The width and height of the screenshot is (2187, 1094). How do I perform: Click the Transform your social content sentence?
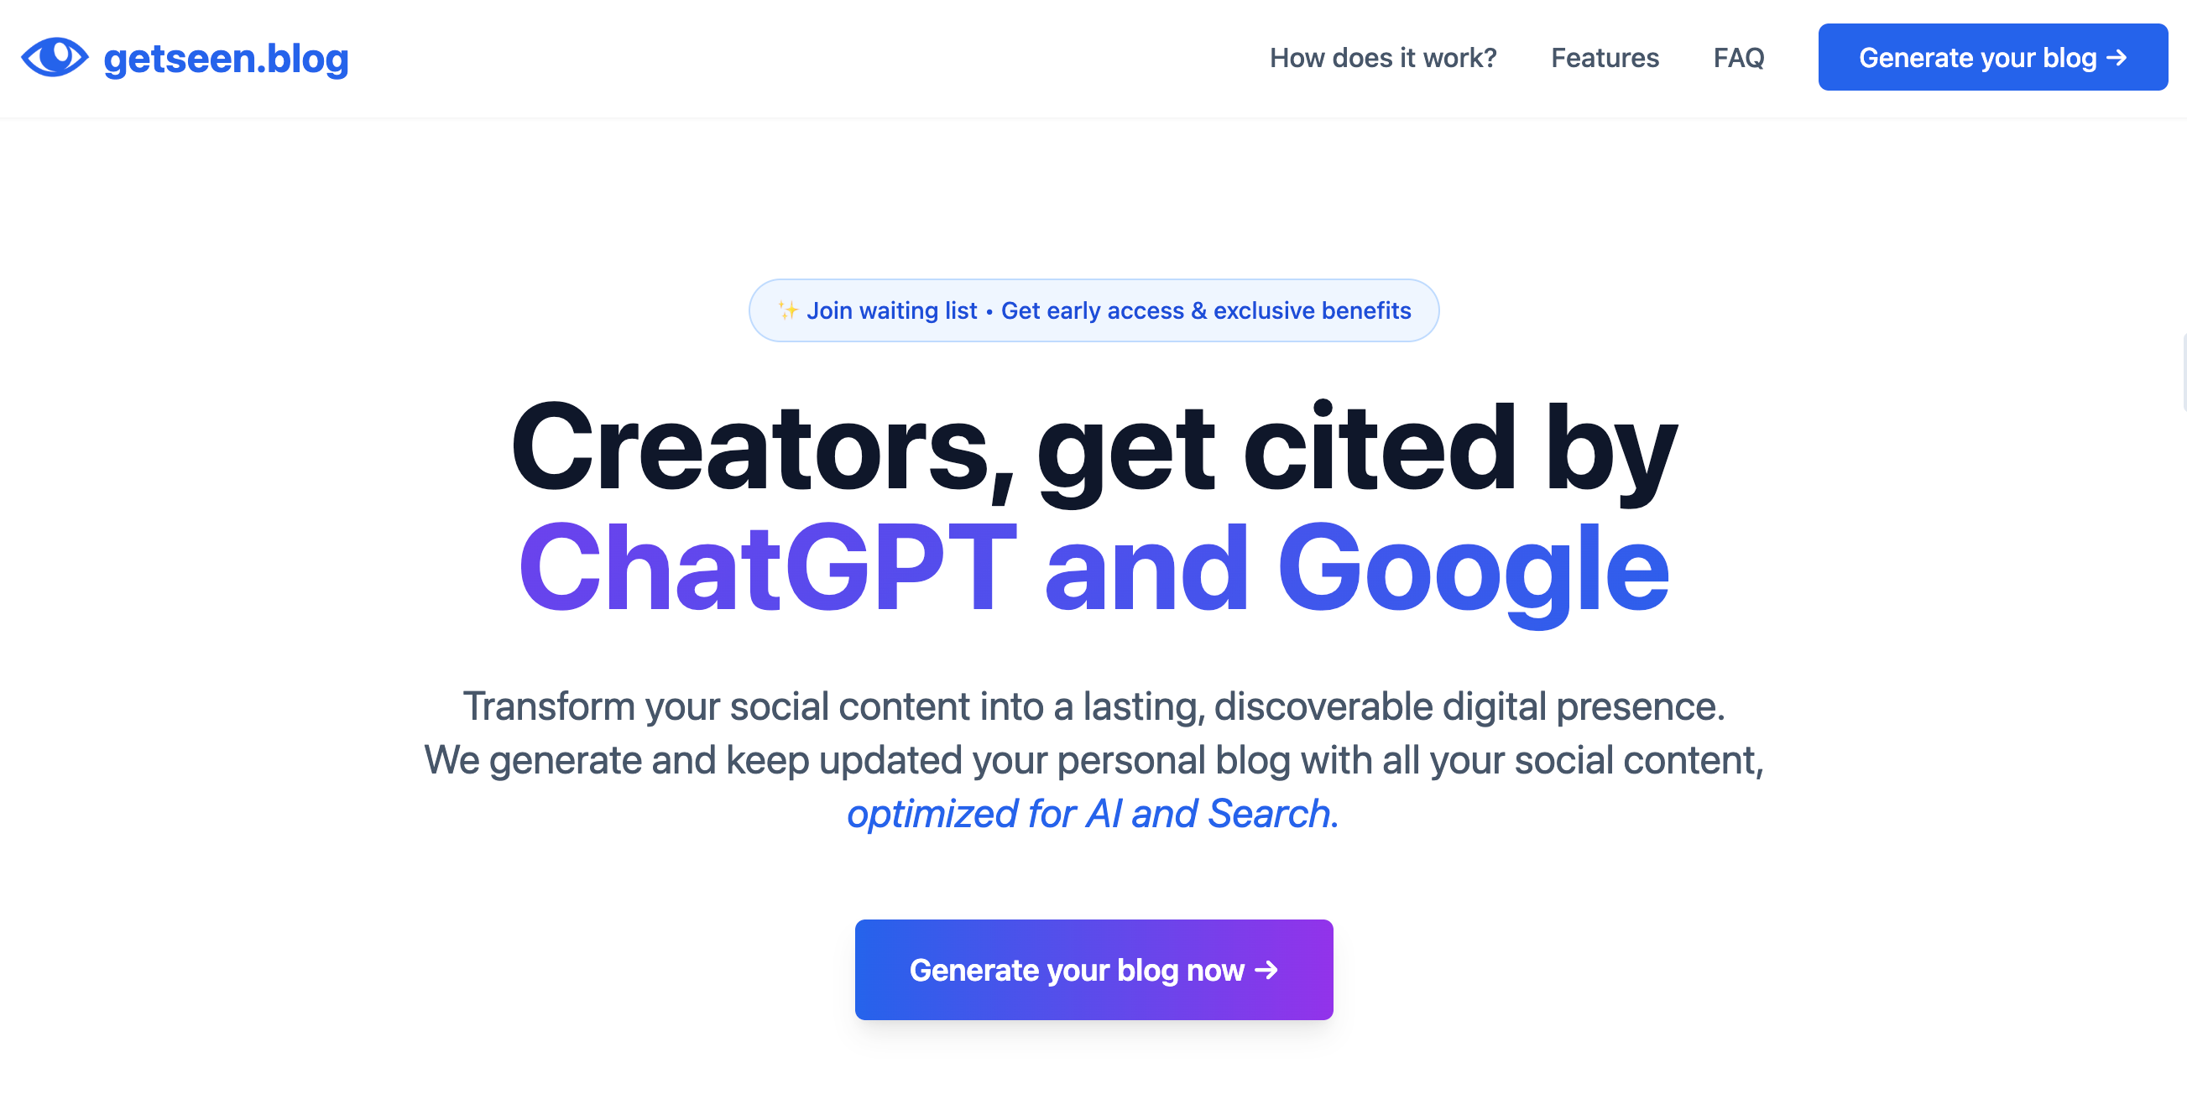point(1093,706)
